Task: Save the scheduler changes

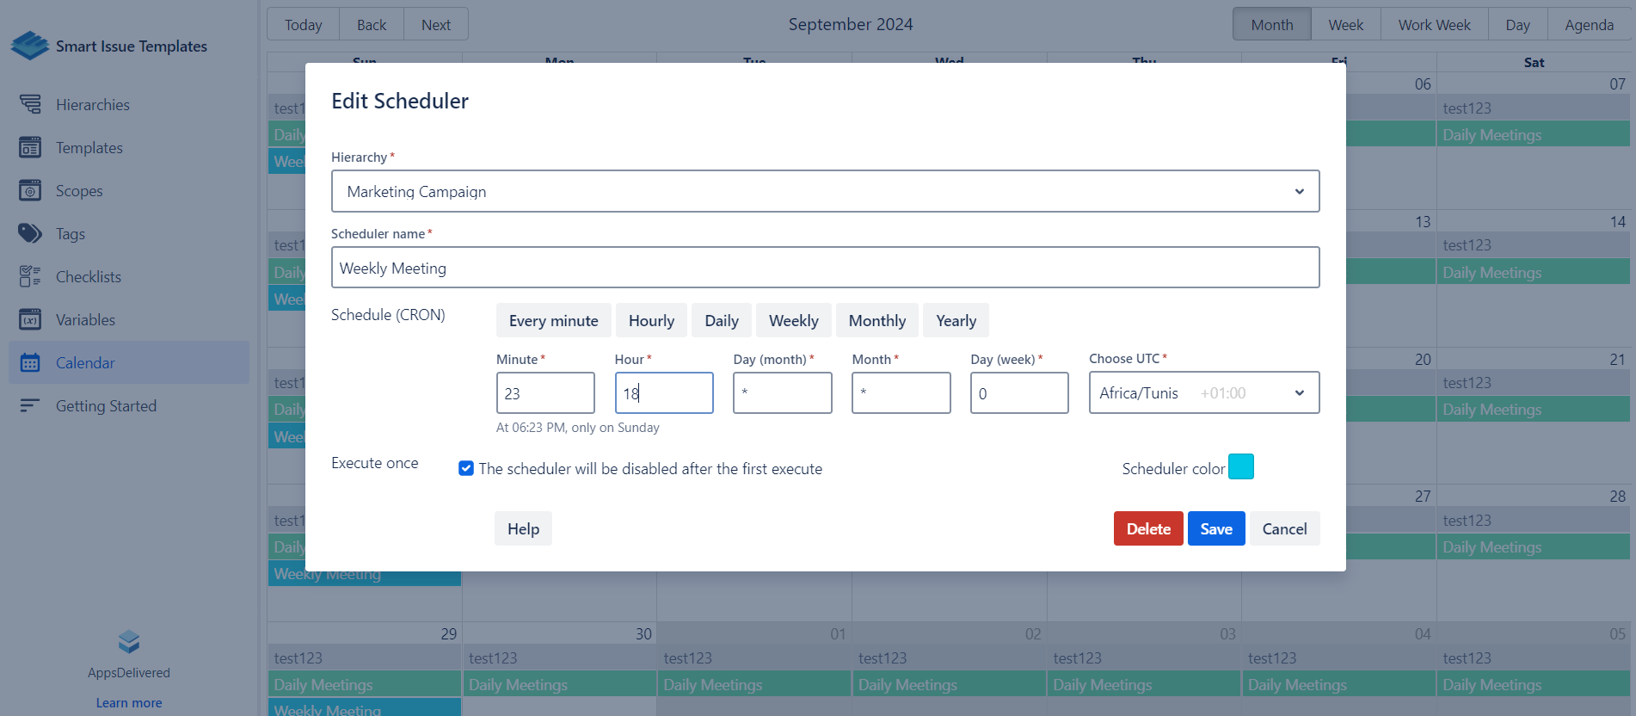Action: pyautogui.click(x=1215, y=529)
